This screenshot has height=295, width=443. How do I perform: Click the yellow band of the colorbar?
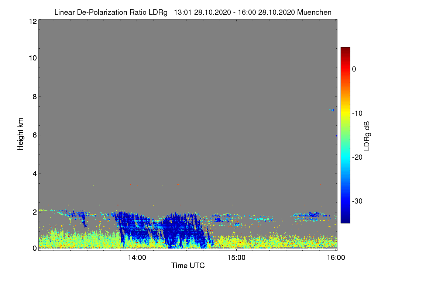click(x=345, y=113)
